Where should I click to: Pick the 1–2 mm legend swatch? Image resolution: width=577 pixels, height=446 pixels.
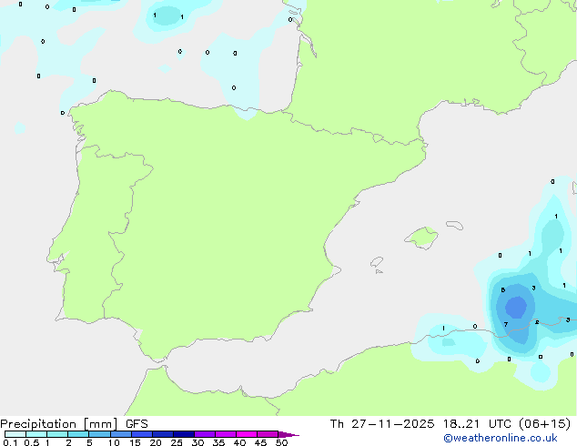57,434
